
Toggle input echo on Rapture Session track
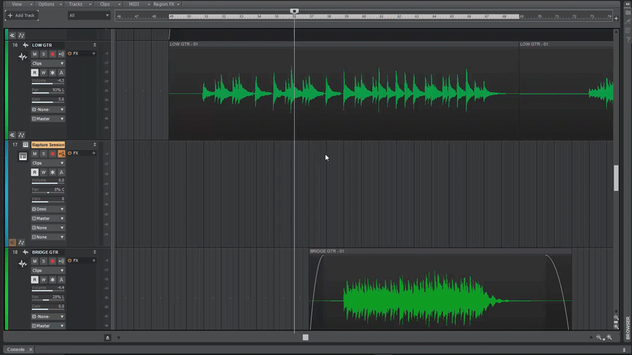(x=61, y=154)
